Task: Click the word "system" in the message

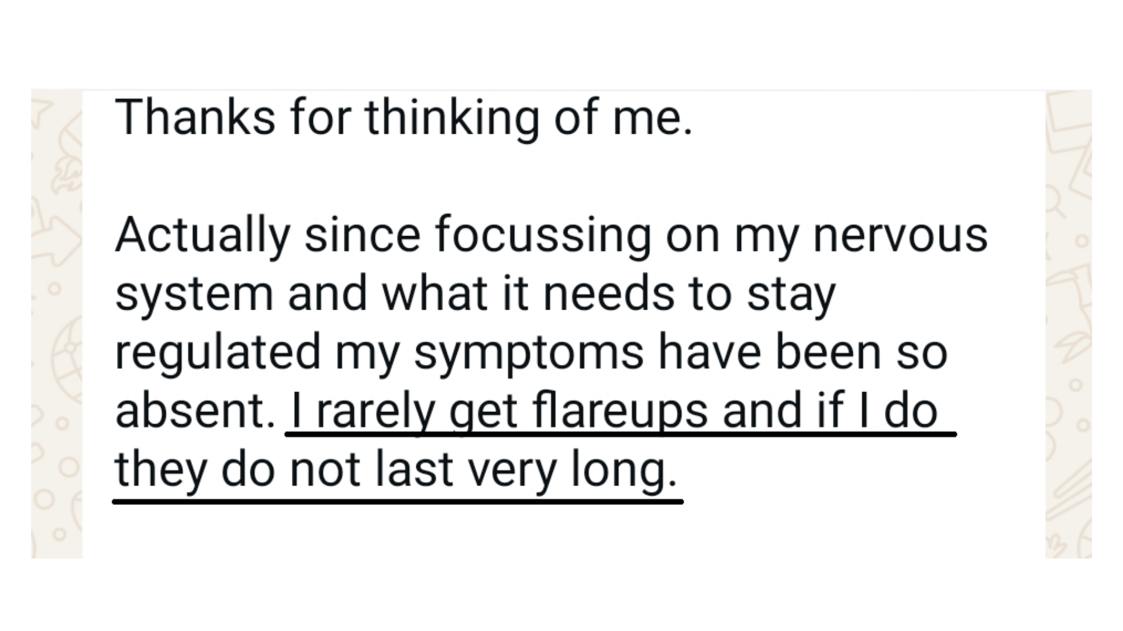Action: [x=194, y=294]
